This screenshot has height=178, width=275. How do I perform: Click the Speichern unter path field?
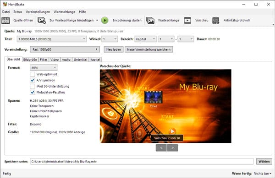click(x=142, y=162)
